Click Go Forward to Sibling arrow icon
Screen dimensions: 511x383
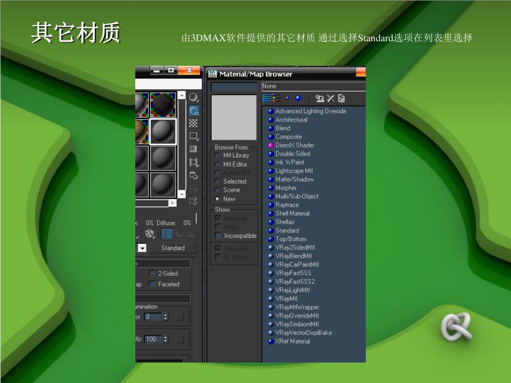pos(191,233)
